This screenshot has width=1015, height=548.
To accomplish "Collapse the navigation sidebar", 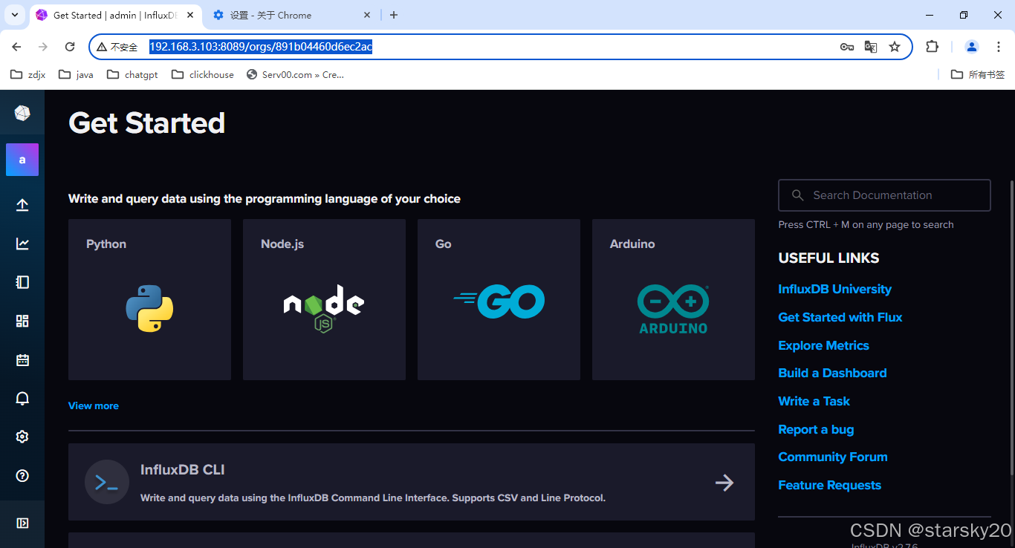I will pos(22,523).
